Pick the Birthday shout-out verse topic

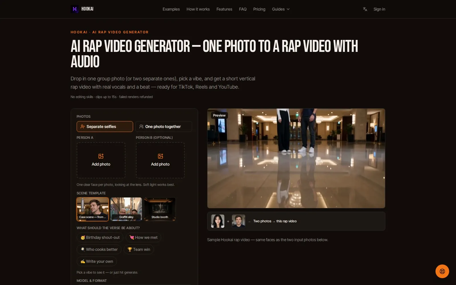coord(100,237)
